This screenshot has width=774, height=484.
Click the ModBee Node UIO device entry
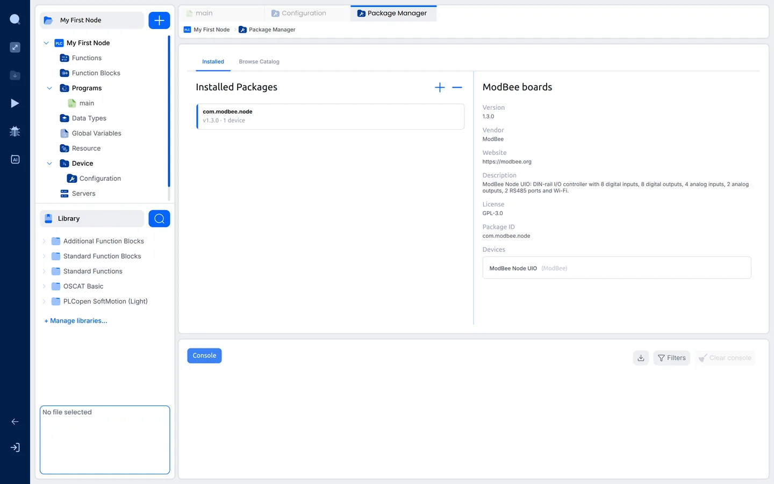click(x=617, y=268)
